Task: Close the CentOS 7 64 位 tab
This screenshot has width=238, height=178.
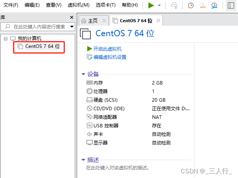Action: tap(158, 20)
